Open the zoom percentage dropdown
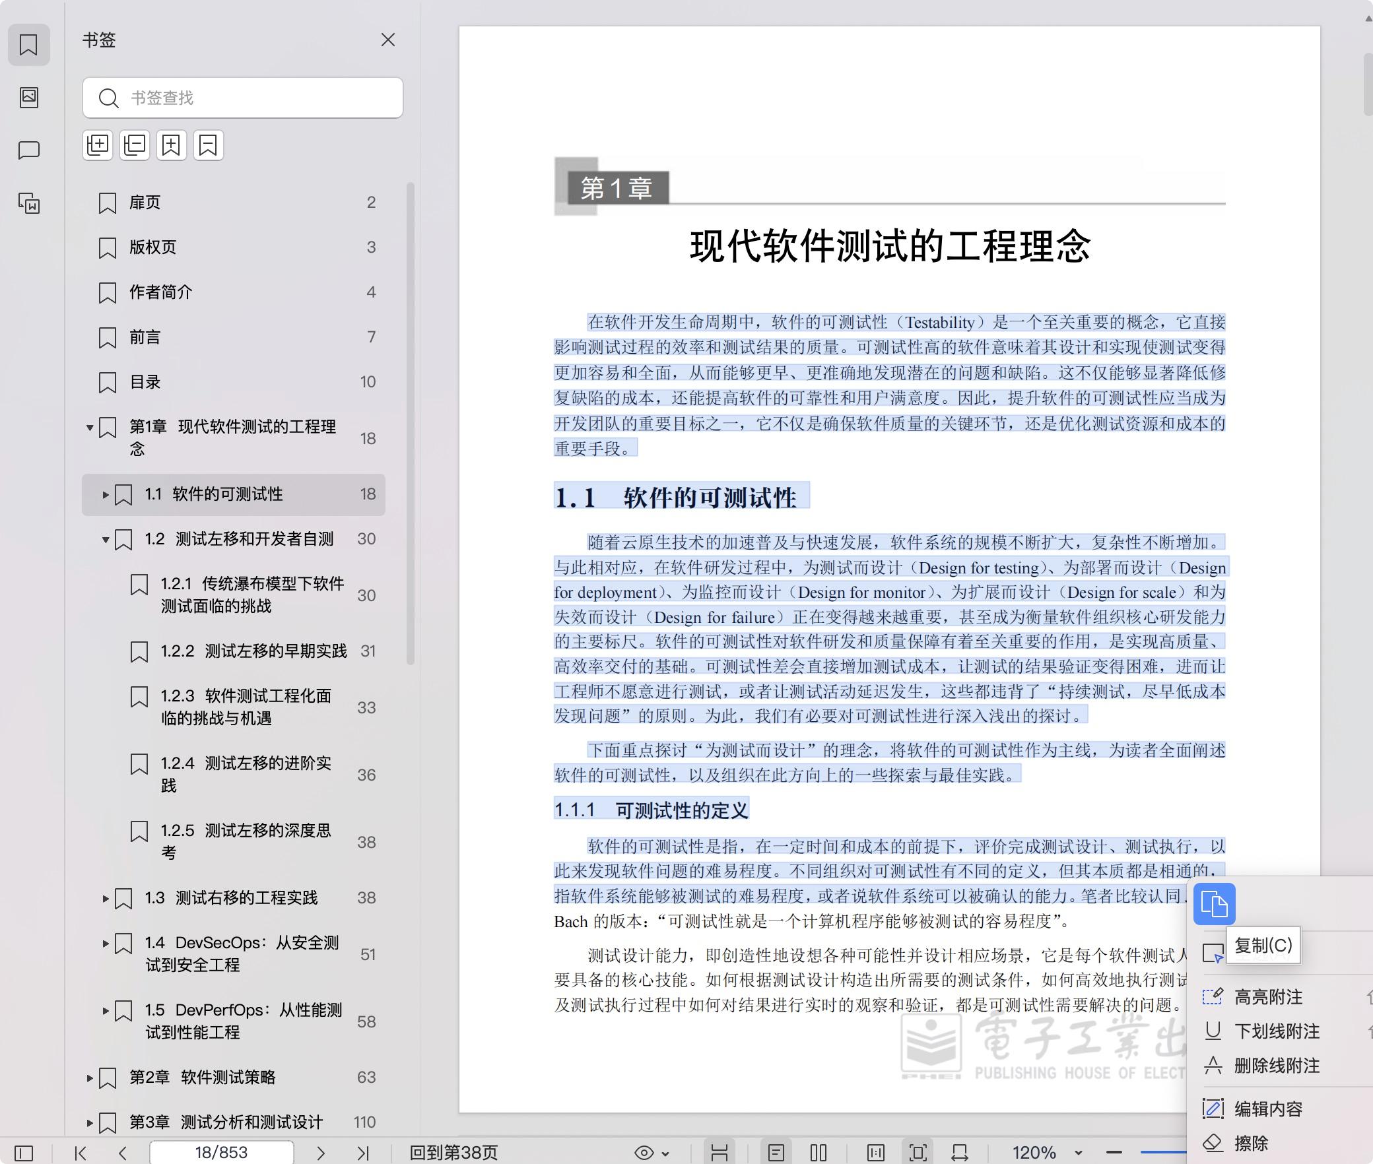The width and height of the screenshot is (1373, 1164). pos(1079,1153)
